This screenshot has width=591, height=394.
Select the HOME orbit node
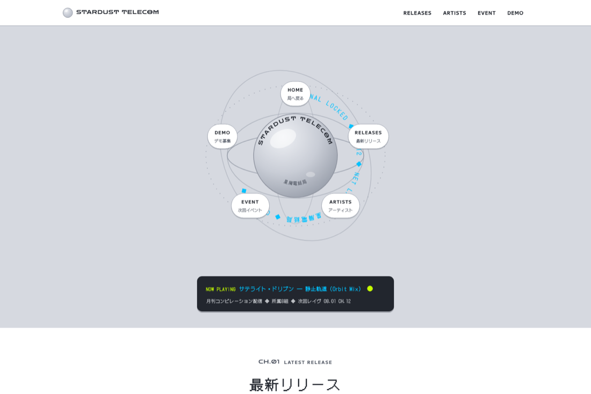pos(295,94)
